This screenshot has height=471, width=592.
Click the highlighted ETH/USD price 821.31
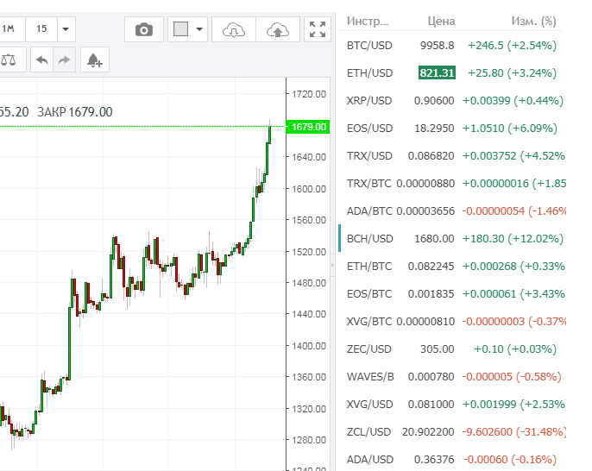point(437,72)
